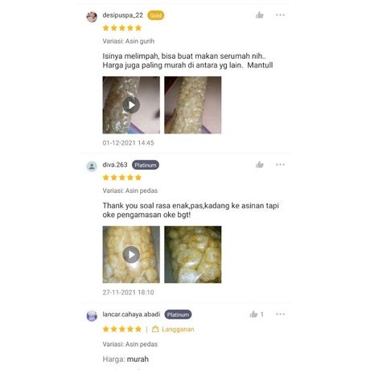The image size is (370, 370).
Task: Open the username lancar.cahaya.abadi
Action: [x=131, y=314]
